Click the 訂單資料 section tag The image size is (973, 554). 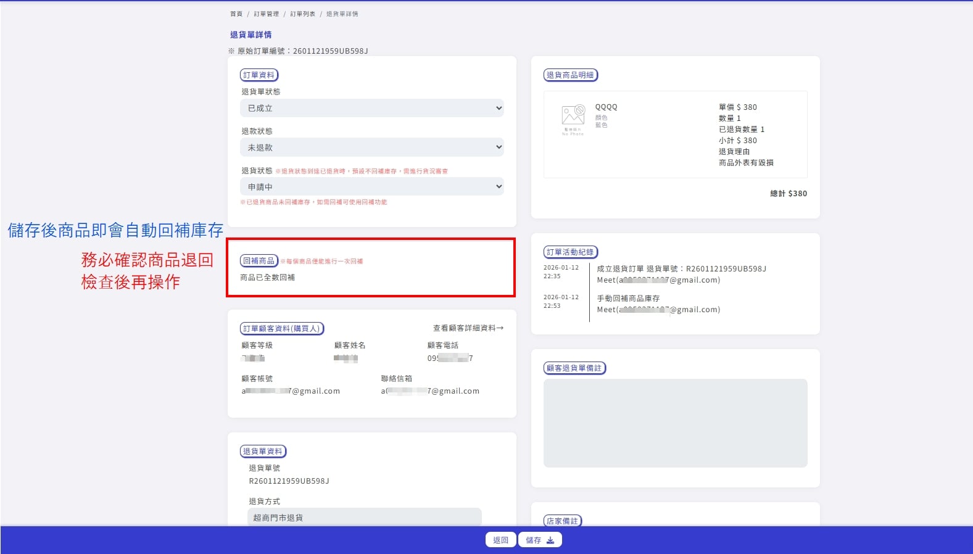(259, 75)
